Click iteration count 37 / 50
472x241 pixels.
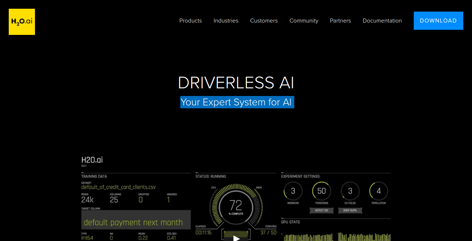coord(268,232)
